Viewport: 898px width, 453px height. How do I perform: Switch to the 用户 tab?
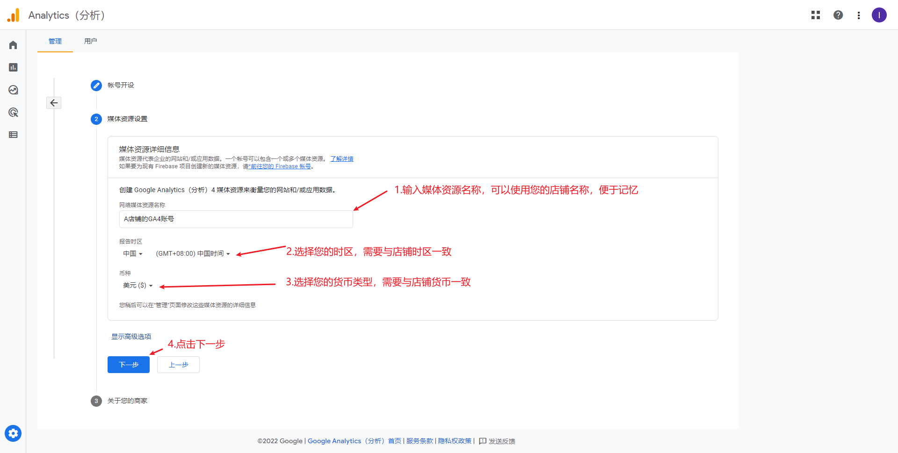pyautogui.click(x=91, y=41)
